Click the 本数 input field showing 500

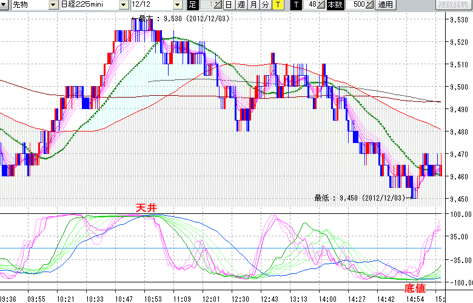click(357, 5)
